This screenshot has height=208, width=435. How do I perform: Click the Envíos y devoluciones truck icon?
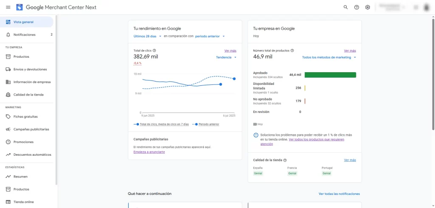8,69
